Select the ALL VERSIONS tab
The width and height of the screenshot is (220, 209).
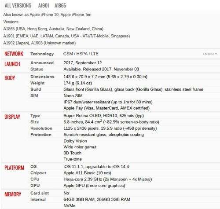18,6
